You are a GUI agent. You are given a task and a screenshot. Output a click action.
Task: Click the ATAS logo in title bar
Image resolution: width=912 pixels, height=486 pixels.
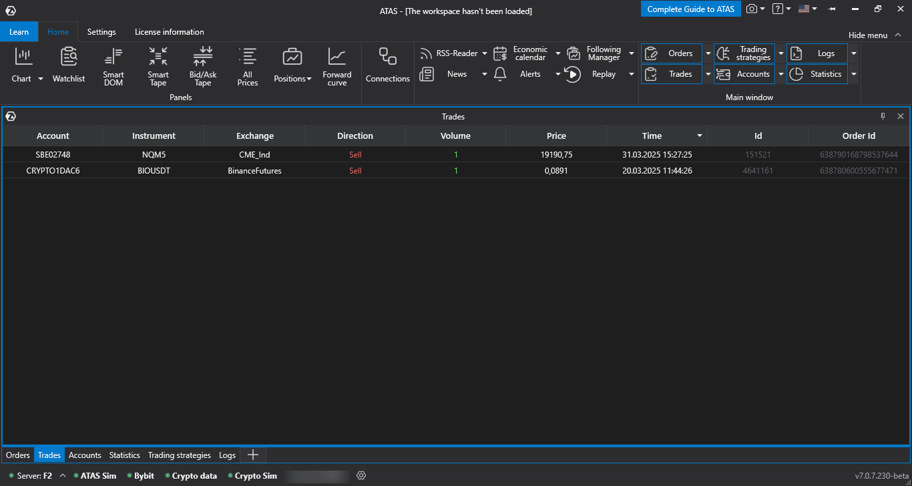(x=11, y=10)
